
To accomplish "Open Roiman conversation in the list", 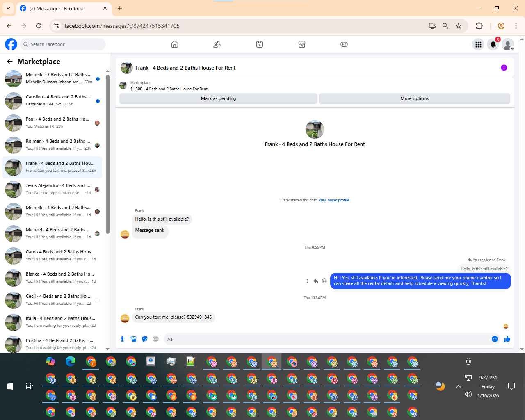I will tap(52, 145).
